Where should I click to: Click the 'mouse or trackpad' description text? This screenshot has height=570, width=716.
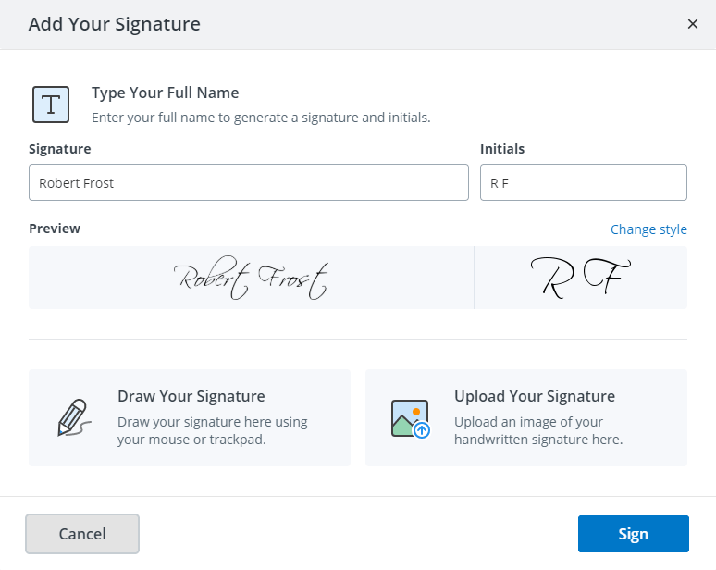[x=191, y=440]
